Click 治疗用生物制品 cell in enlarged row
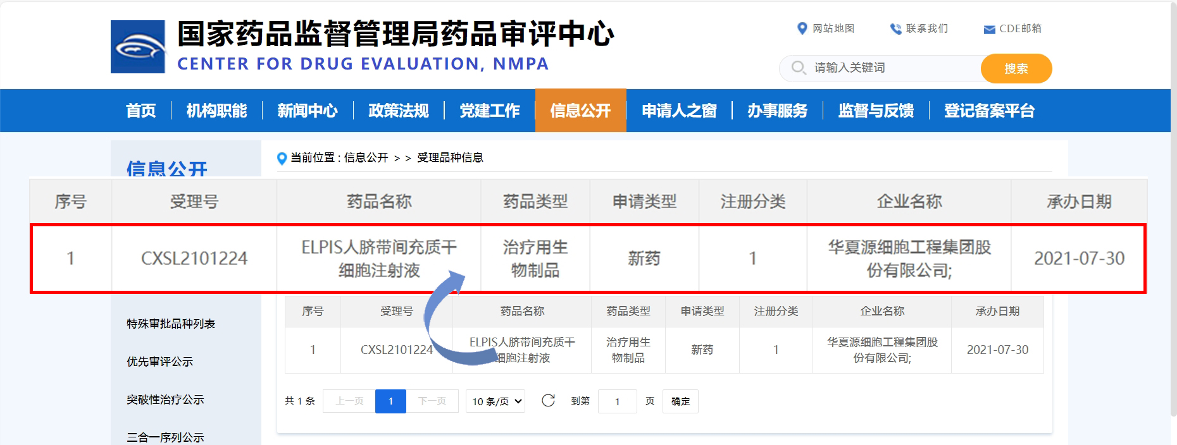The image size is (1177, 445). point(535,259)
